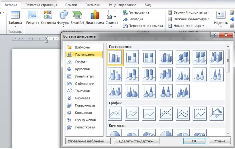Choose the Лепестковая chart category

pos(85,127)
